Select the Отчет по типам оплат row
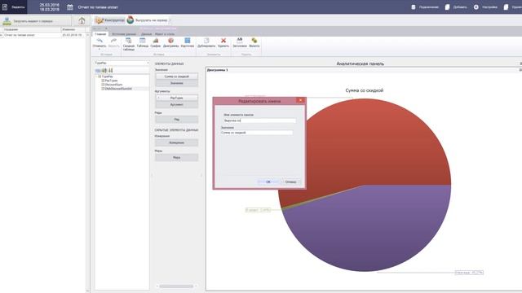Screen dimensions: 522x293 43,35
